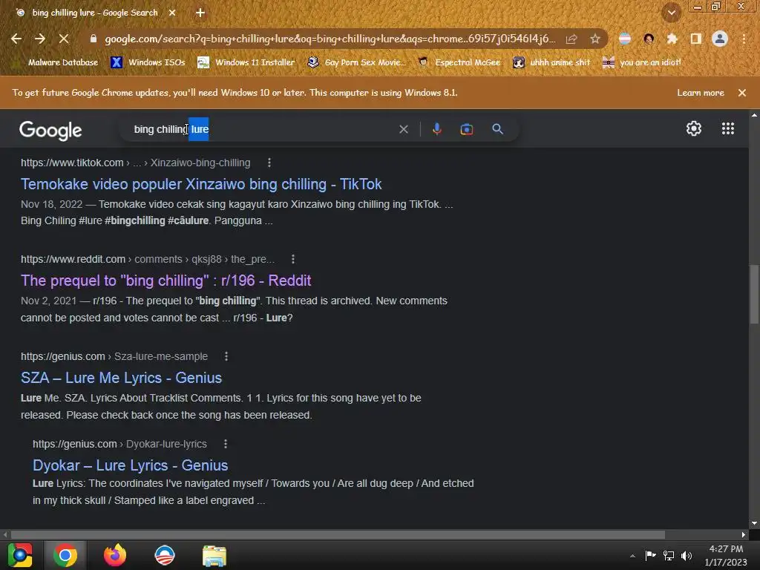
Task: Open the prequel to bing chilling Reddit link
Action: pos(166,281)
